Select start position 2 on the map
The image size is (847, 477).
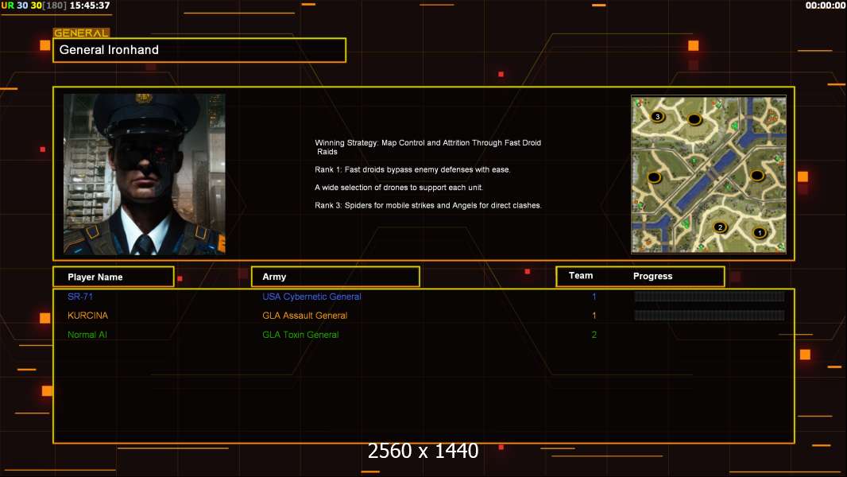coord(720,227)
